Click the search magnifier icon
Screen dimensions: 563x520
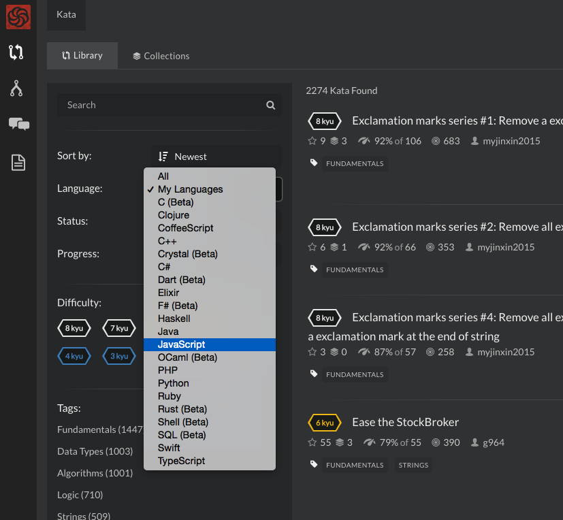click(x=271, y=105)
